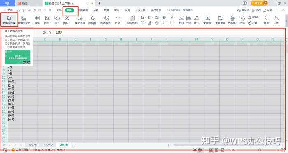This screenshot has width=288, height=153.
Task: Switch to the Home (开始) ribbon tab
Action: (x=59, y=10)
